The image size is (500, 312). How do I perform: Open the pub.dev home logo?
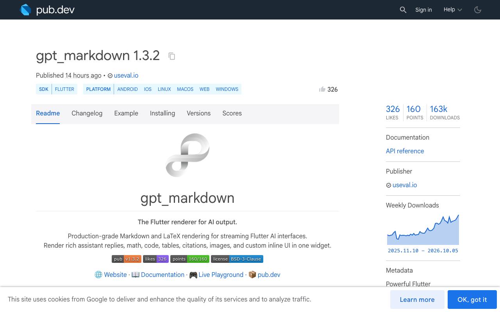47,10
